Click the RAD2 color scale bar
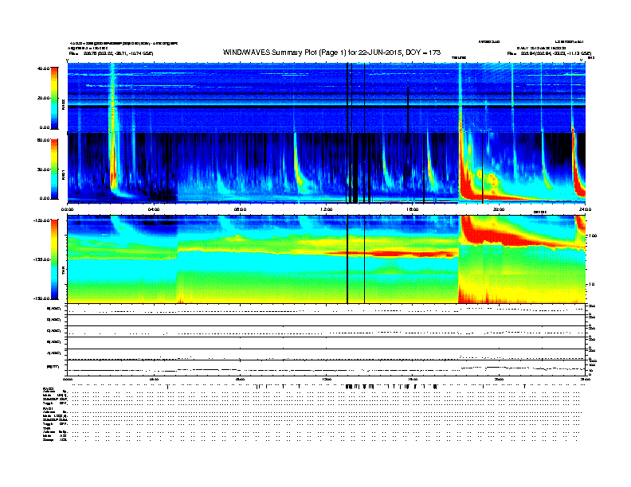 pyautogui.click(x=54, y=98)
